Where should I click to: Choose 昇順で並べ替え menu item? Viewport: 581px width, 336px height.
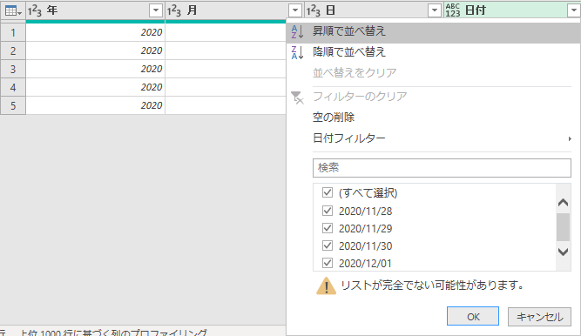(434, 32)
